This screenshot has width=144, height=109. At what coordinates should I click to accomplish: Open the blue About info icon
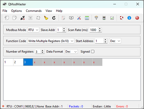pyautogui.click(x=129, y=18)
